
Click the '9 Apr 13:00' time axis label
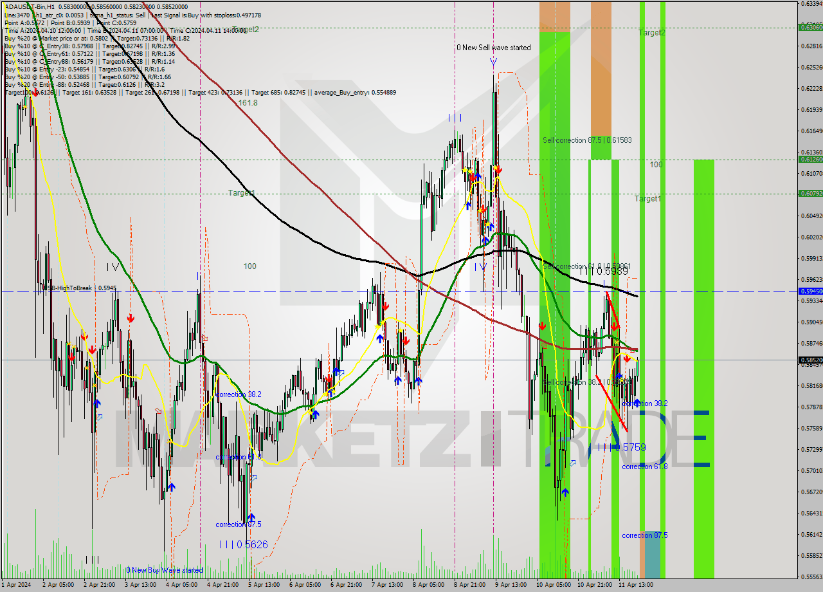pyautogui.click(x=512, y=585)
